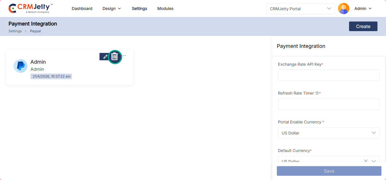Click the pencil edit icon on Admin card
Image resolution: width=386 pixels, height=180 pixels.
pyautogui.click(x=105, y=57)
